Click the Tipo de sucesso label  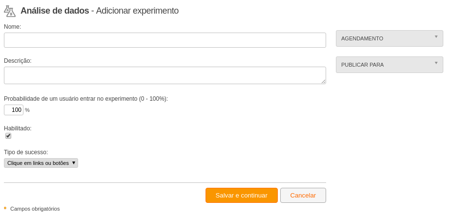click(26, 152)
